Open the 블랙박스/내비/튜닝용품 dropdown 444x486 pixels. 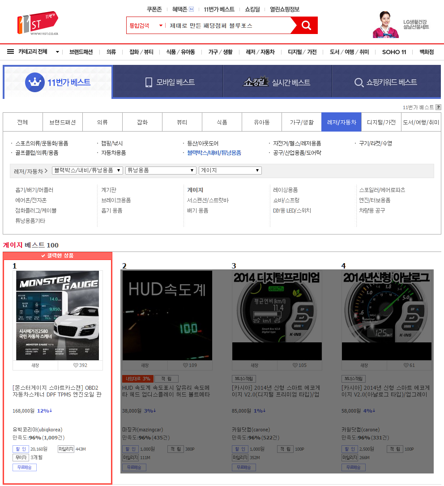pyautogui.click(x=87, y=171)
